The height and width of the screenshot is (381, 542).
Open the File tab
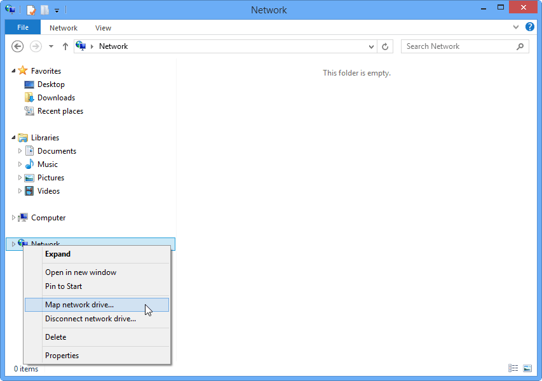click(x=23, y=27)
